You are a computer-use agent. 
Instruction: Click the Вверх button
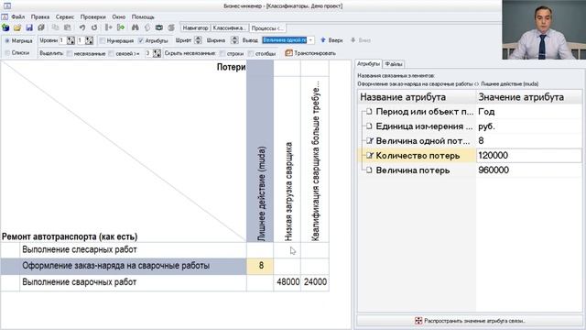331,40
